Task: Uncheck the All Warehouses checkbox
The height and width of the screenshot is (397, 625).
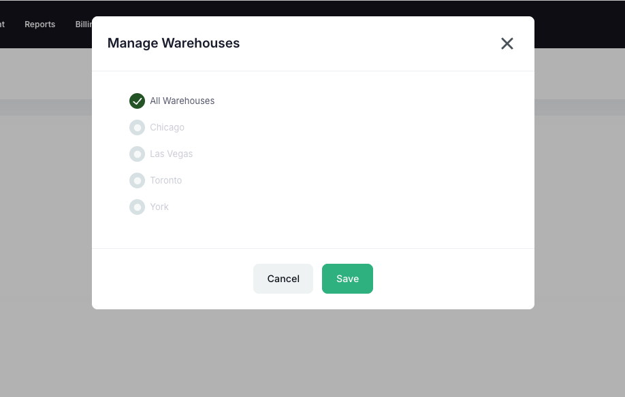Action: (137, 101)
